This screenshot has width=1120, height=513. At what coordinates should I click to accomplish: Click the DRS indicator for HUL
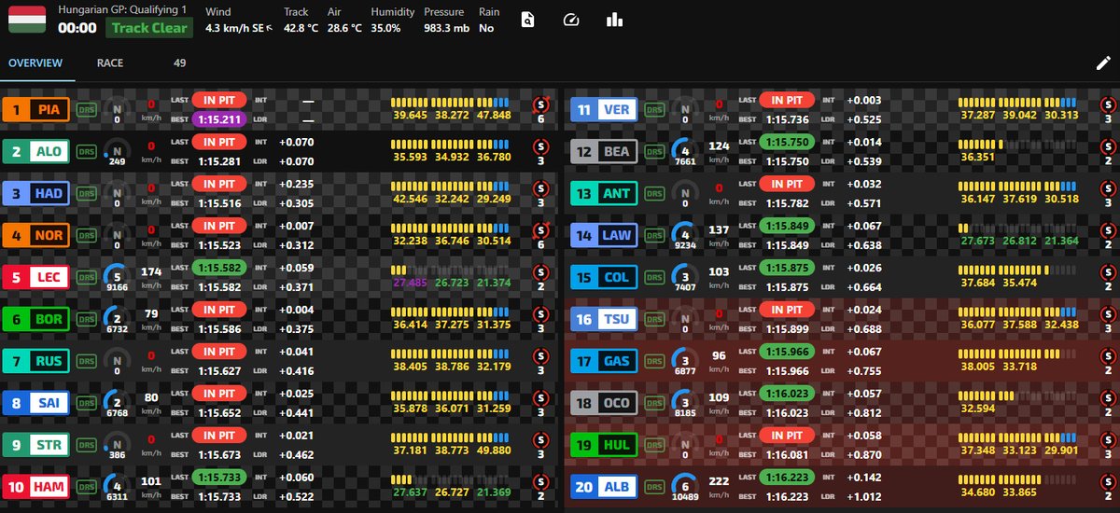point(654,446)
